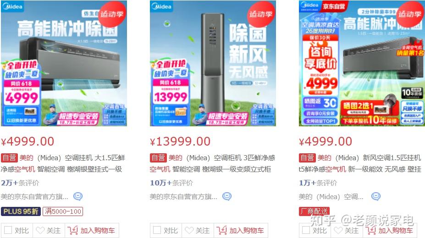Check 对比 box for third product
The height and width of the screenshot is (238, 425).
[306, 230]
